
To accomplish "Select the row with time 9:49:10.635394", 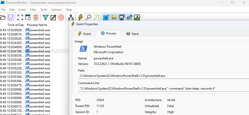I will pos(35,81).
